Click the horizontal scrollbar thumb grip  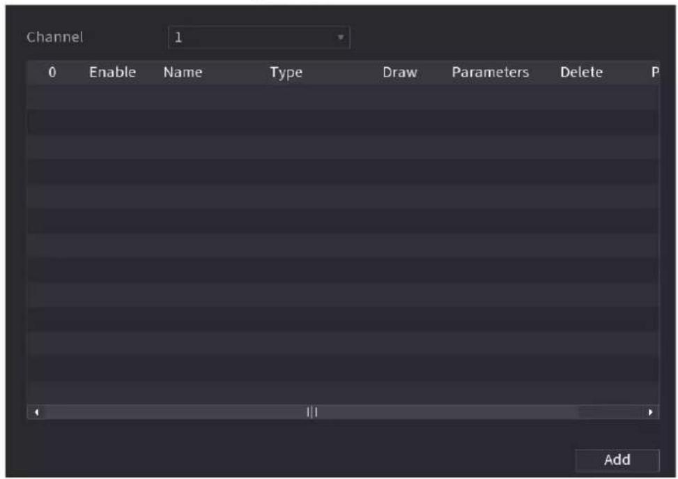[x=311, y=412]
